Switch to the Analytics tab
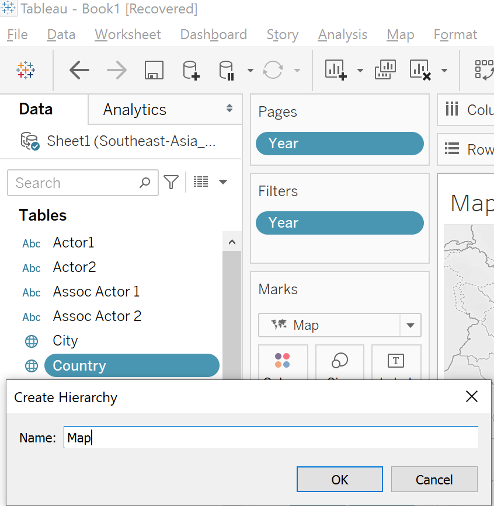 135,110
